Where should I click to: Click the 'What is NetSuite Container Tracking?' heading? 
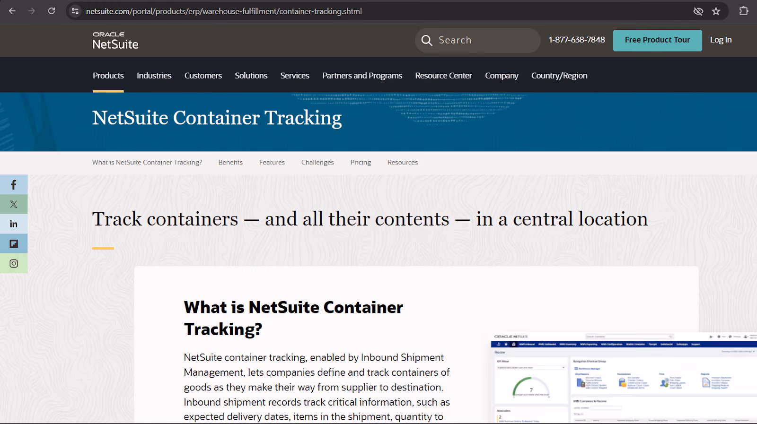[293, 318]
